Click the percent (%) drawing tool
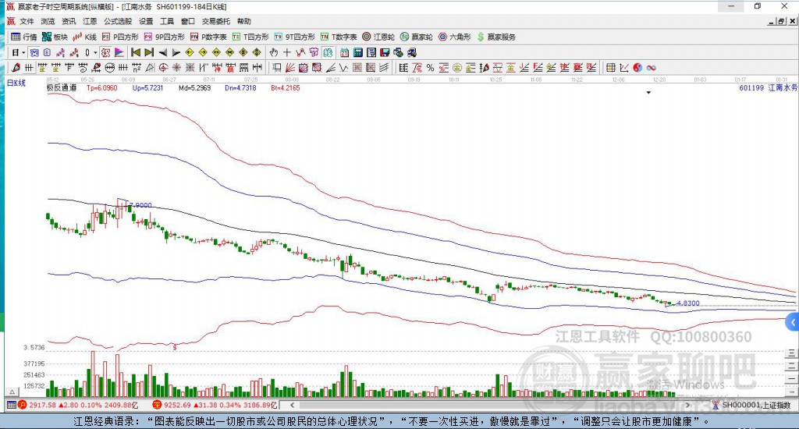Image resolution: width=799 pixels, height=429 pixels. pyautogui.click(x=430, y=68)
